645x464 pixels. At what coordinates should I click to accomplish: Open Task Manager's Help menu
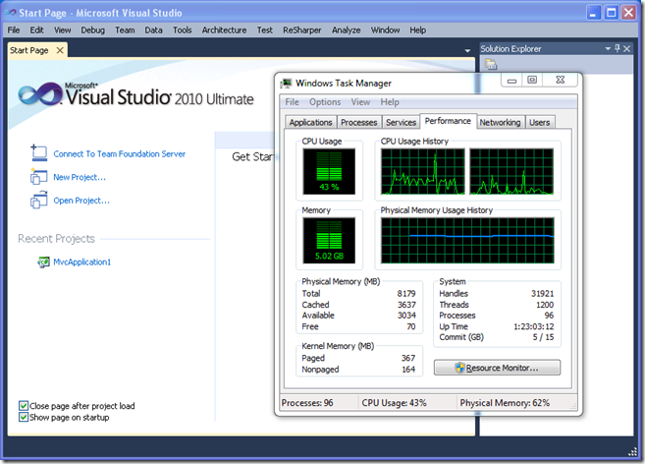[x=390, y=102]
